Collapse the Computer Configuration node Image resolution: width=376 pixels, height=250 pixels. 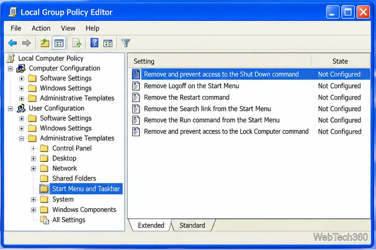coord(10,69)
